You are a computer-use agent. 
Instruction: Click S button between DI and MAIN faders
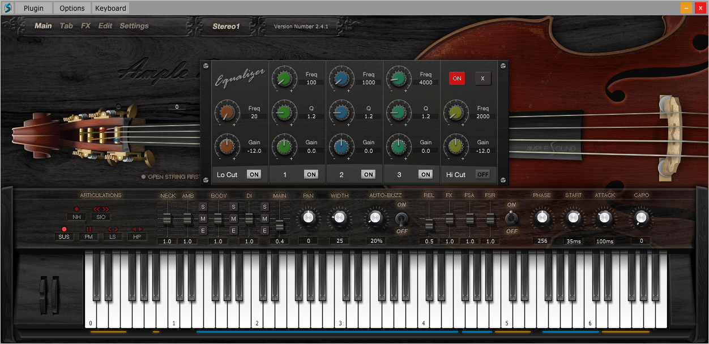pyautogui.click(x=264, y=207)
